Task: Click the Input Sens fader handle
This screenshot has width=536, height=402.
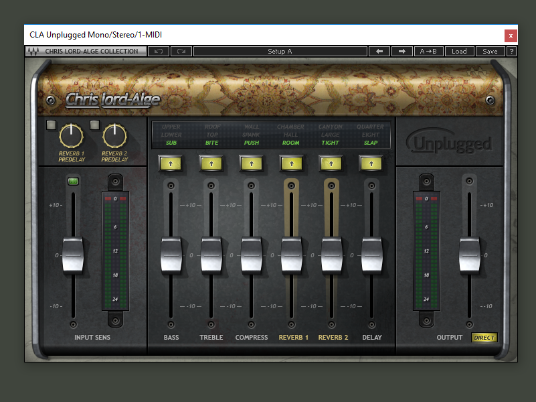Action: coord(73,255)
